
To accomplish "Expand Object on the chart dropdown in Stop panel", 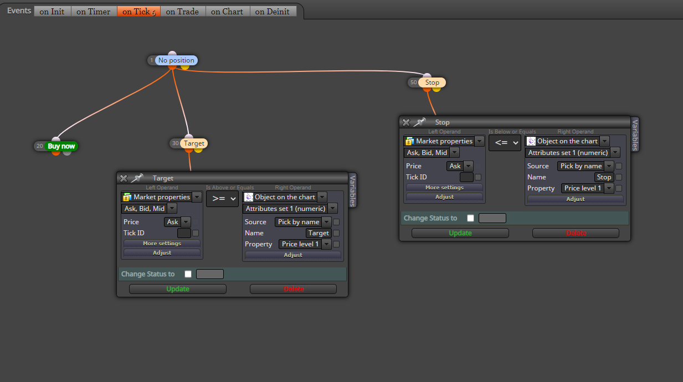I will (604, 141).
